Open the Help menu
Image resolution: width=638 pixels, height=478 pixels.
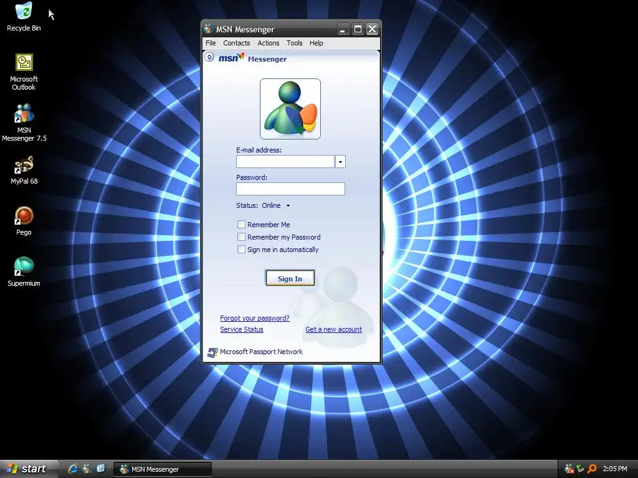[x=316, y=43]
